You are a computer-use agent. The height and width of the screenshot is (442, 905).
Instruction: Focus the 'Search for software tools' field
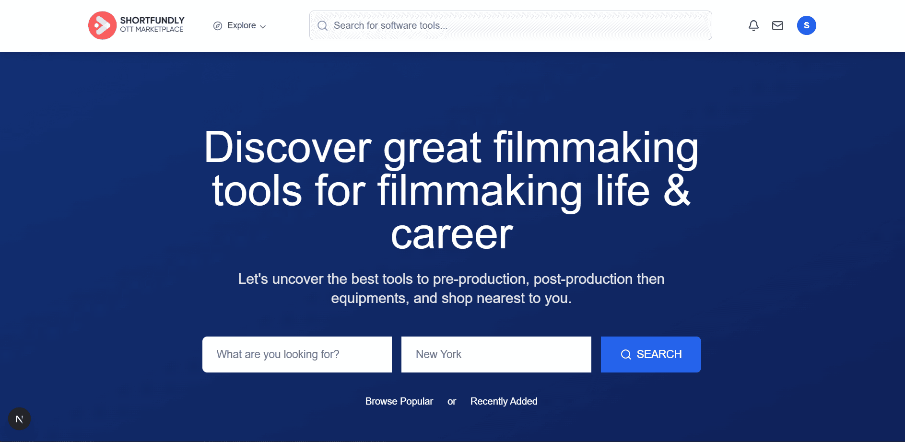[x=518, y=26]
